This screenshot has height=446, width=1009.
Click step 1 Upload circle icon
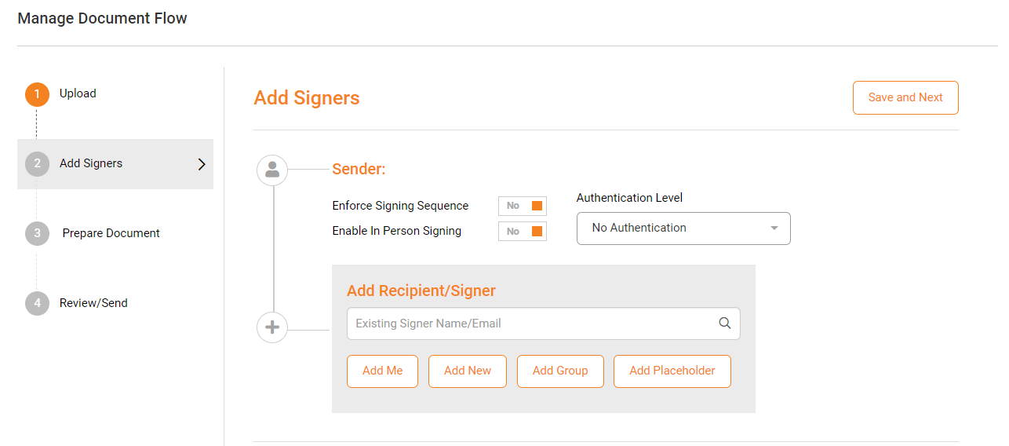[x=37, y=94]
